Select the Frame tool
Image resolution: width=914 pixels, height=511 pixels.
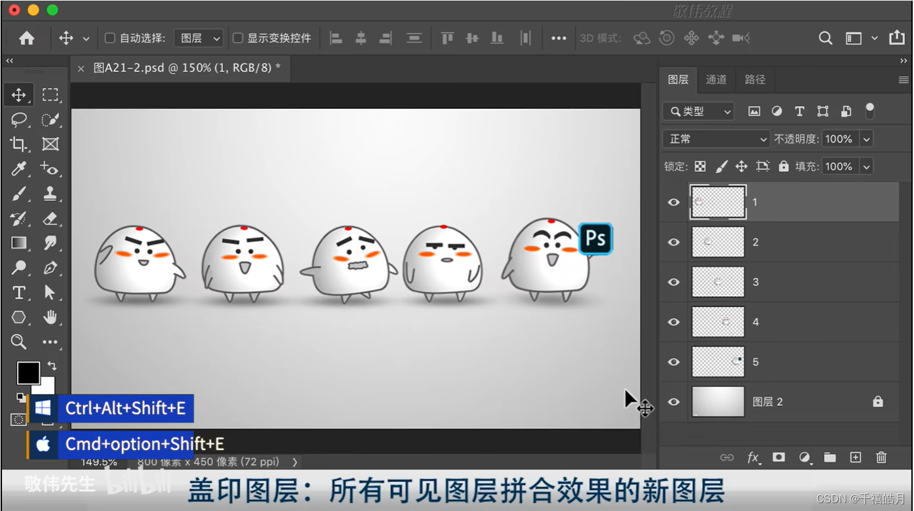(x=50, y=144)
